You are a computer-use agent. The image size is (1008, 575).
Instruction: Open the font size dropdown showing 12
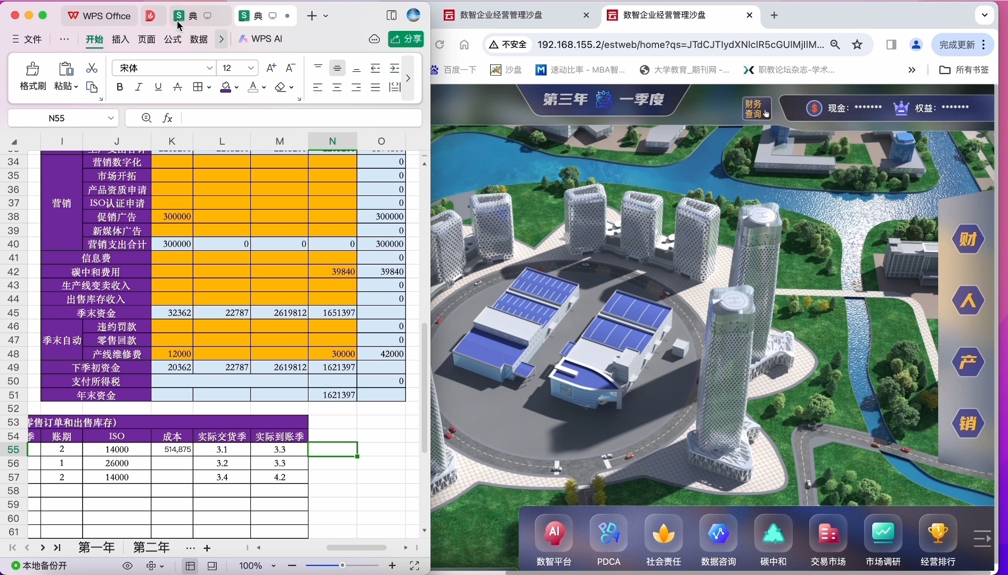[x=251, y=68]
